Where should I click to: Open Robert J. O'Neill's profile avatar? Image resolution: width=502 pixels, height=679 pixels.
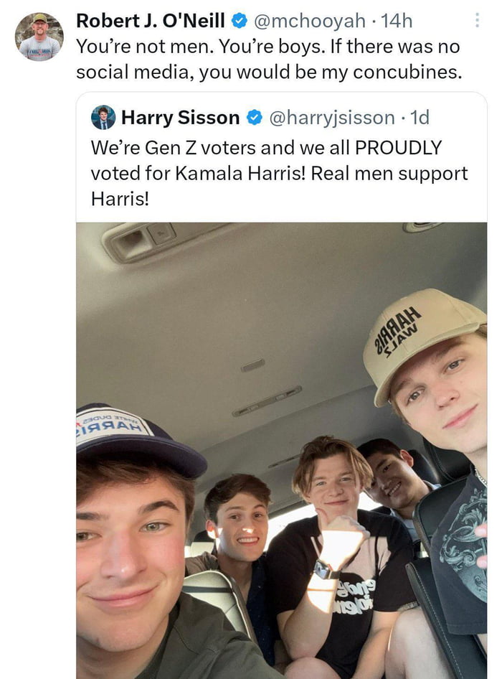(39, 37)
